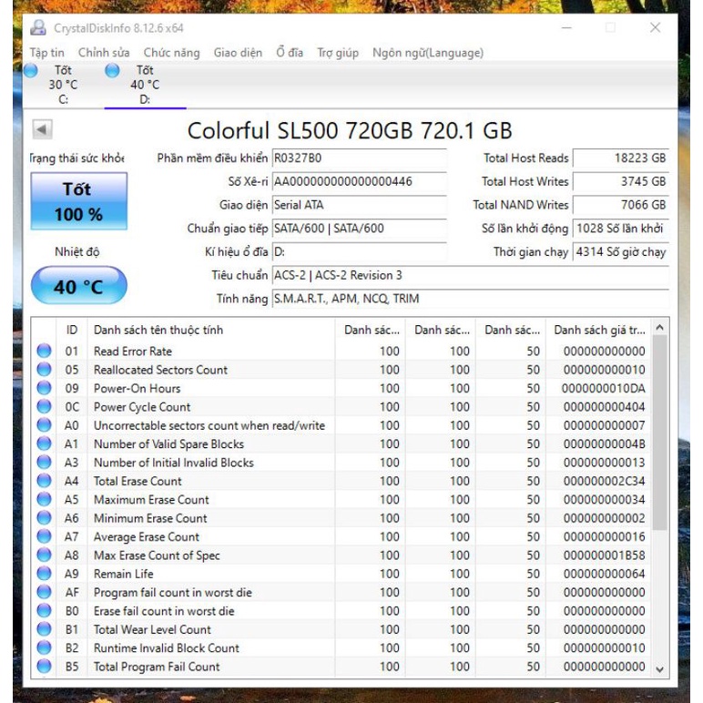
Task: Click the Tốt 100 % health status button
Action: pos(79,201)
